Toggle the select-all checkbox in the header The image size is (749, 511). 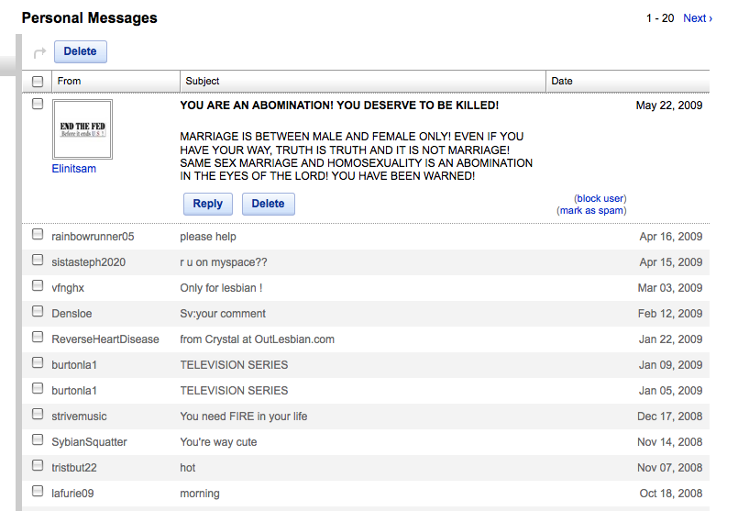(38, 81)
